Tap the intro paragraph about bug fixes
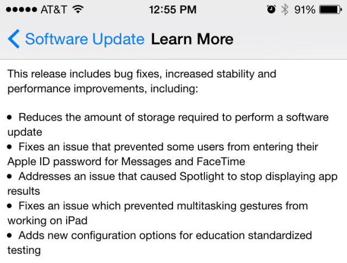 coord(142,81)
